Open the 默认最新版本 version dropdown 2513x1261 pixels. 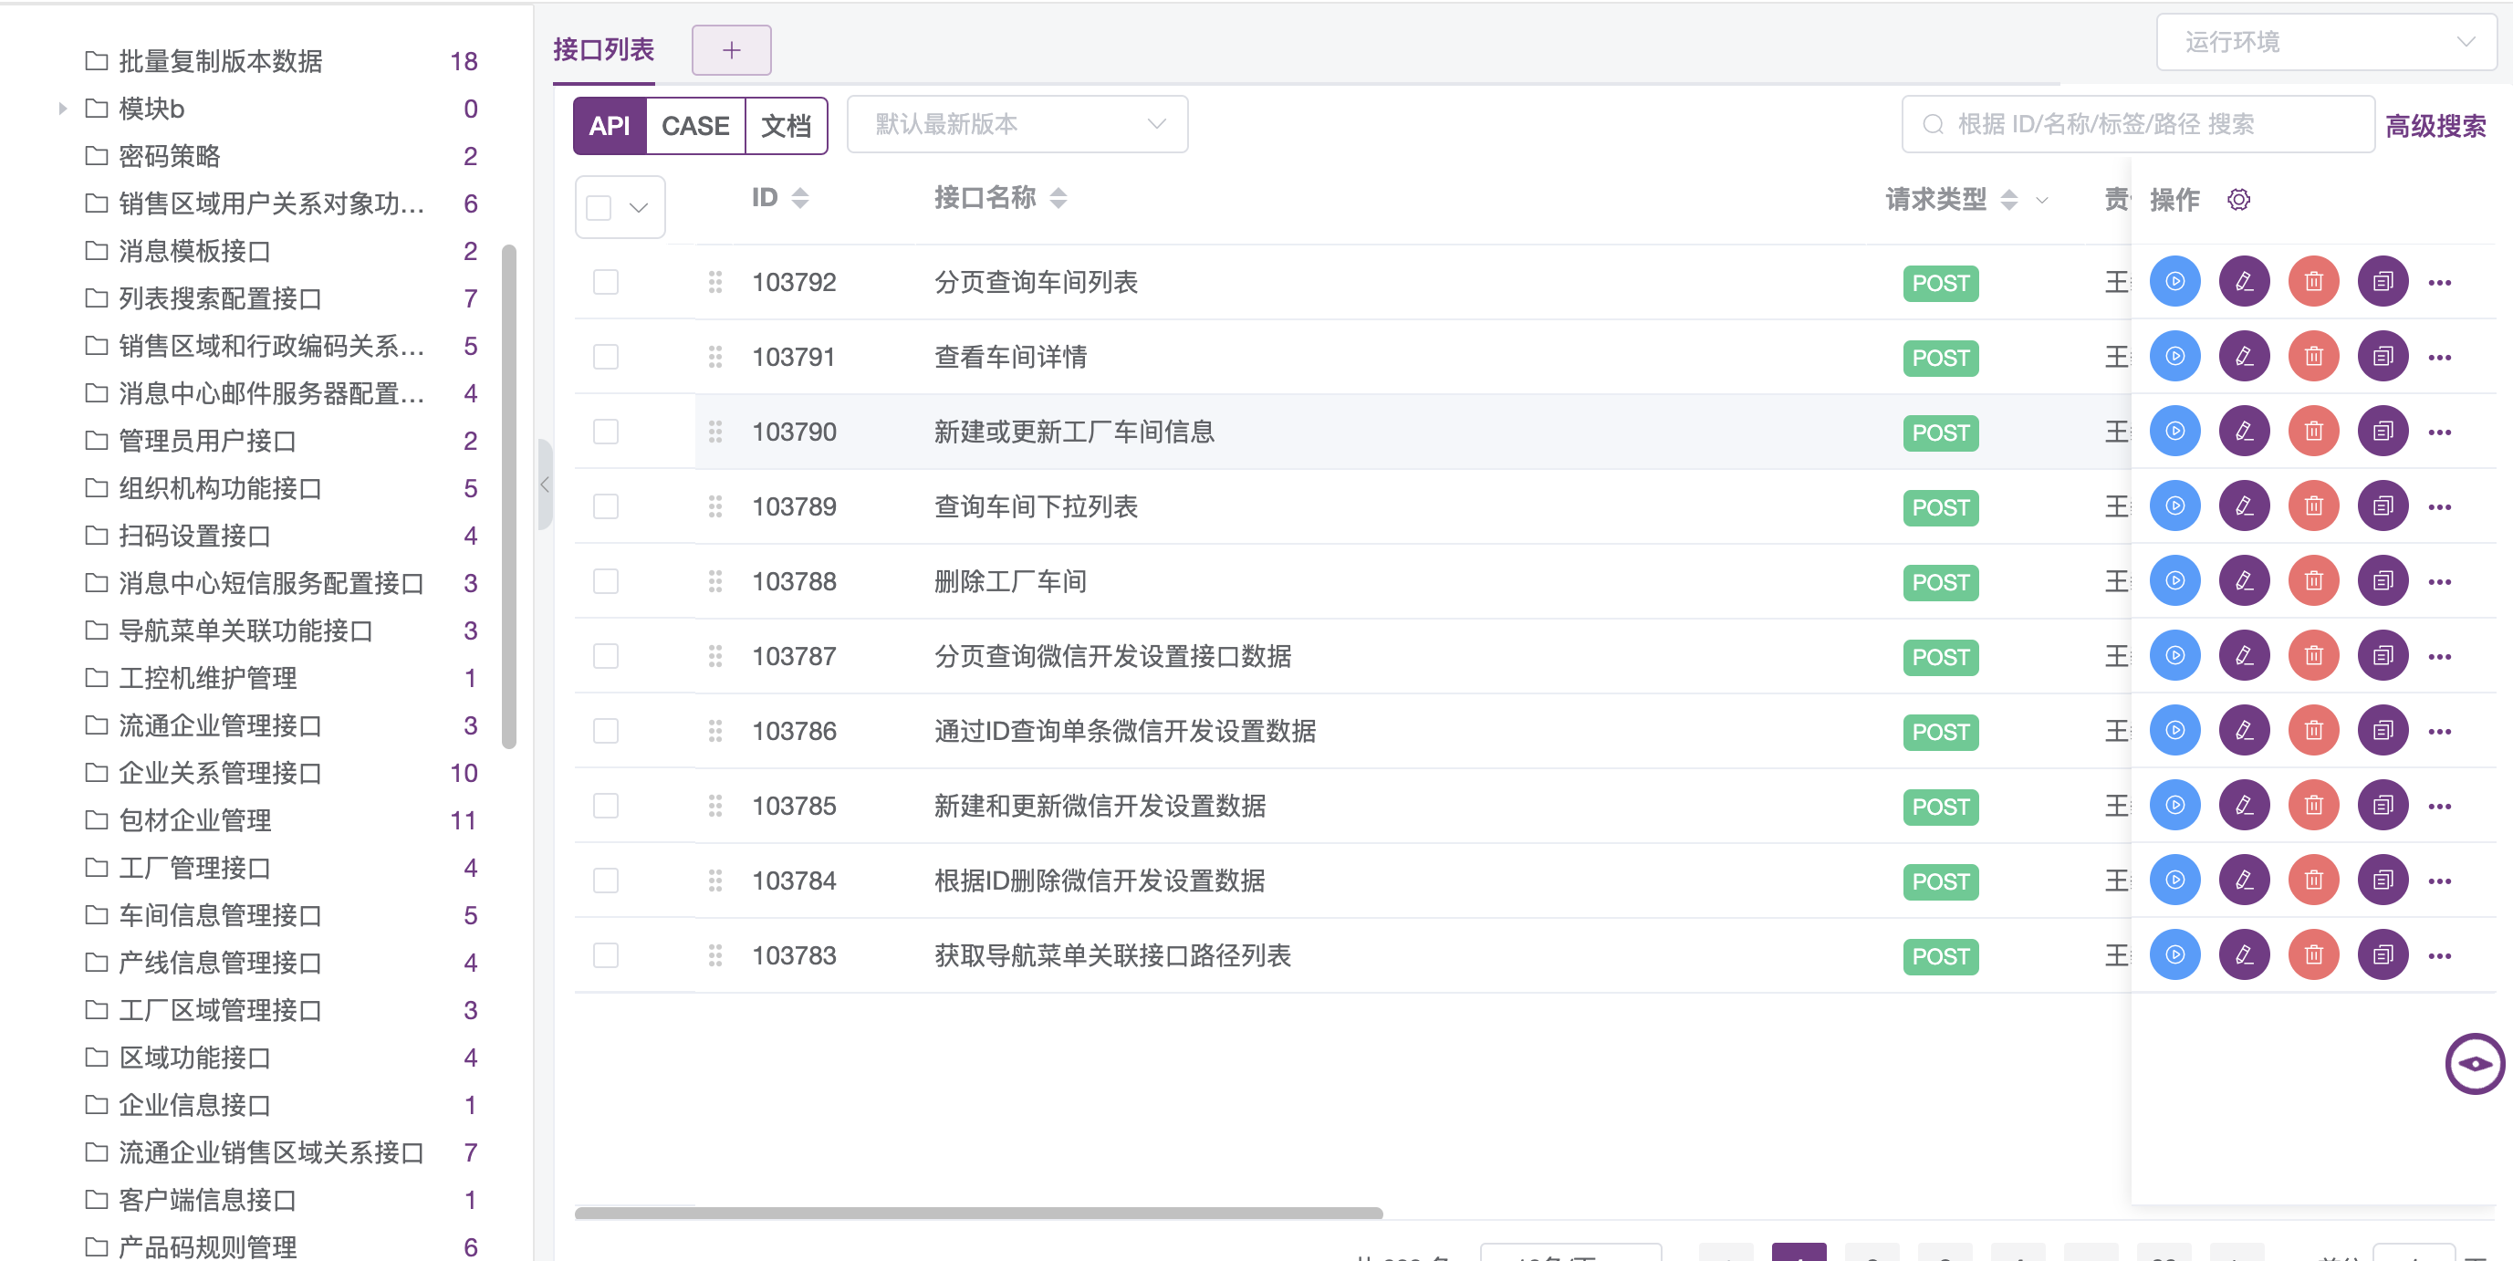[1017, 125]
